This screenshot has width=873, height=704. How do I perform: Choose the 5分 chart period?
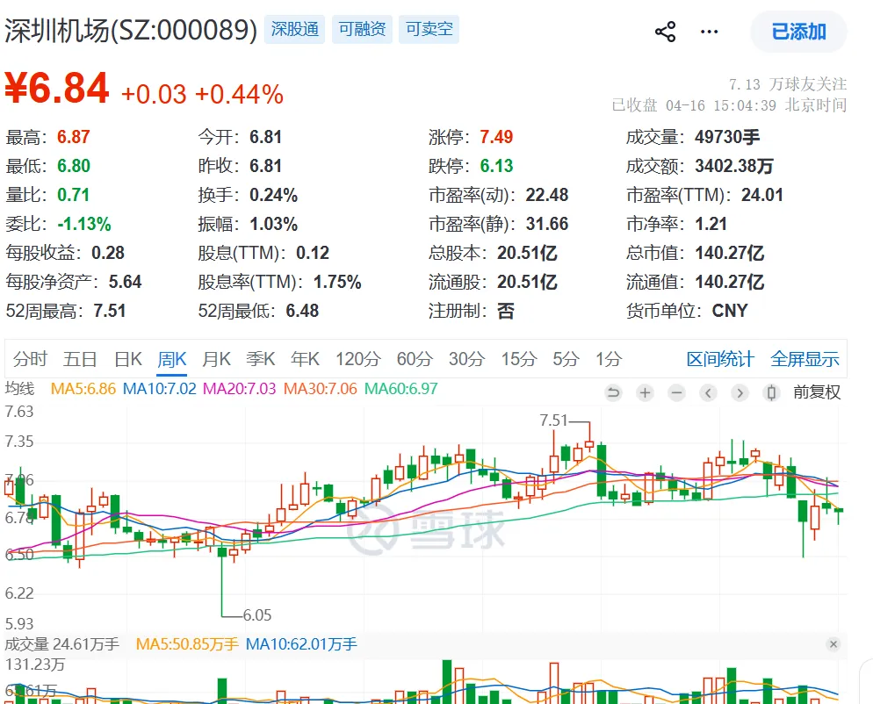pyautogui.click(x=566, y=359)
